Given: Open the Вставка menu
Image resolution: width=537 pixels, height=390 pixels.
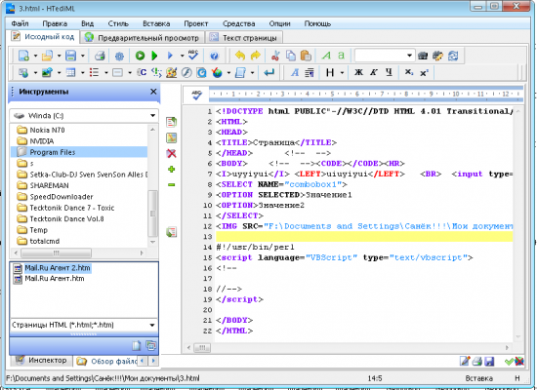Looking at the screenshot, I should click(x=156, y=23).
